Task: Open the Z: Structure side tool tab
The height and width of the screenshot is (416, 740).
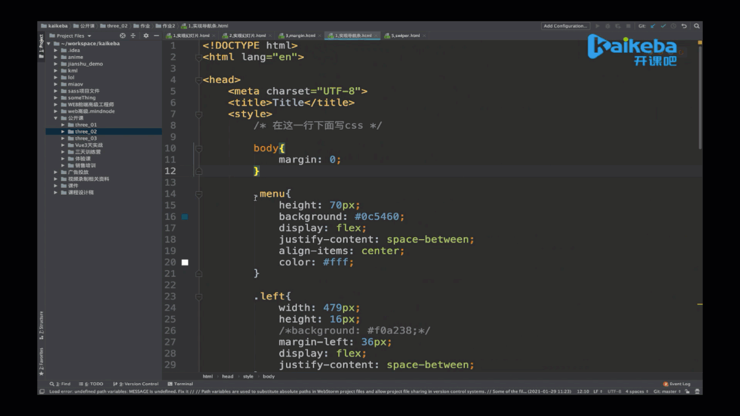Action: point(41,326)
